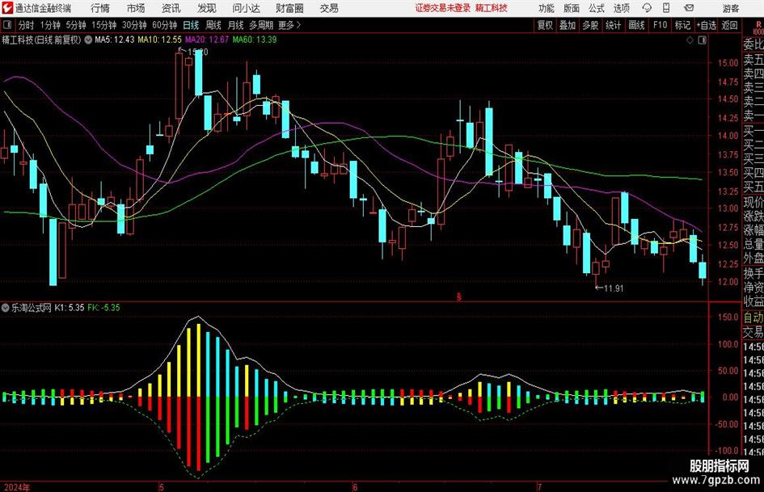The image size is (764, 492).
Task: Open F10 company info
Action: pyautogui.click(x=661, y=25)
